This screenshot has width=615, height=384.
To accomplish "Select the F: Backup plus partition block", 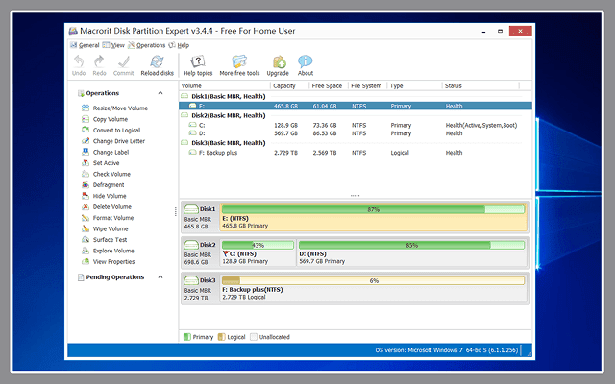I will tap(373, 288).
